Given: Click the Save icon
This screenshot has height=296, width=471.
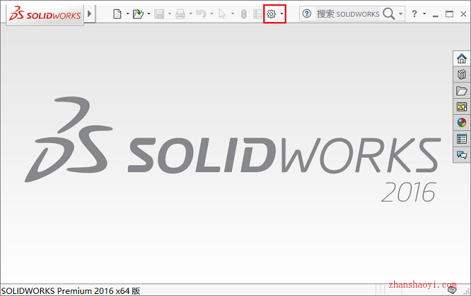Looking at the screenshot, I should (x=159, y=14).
